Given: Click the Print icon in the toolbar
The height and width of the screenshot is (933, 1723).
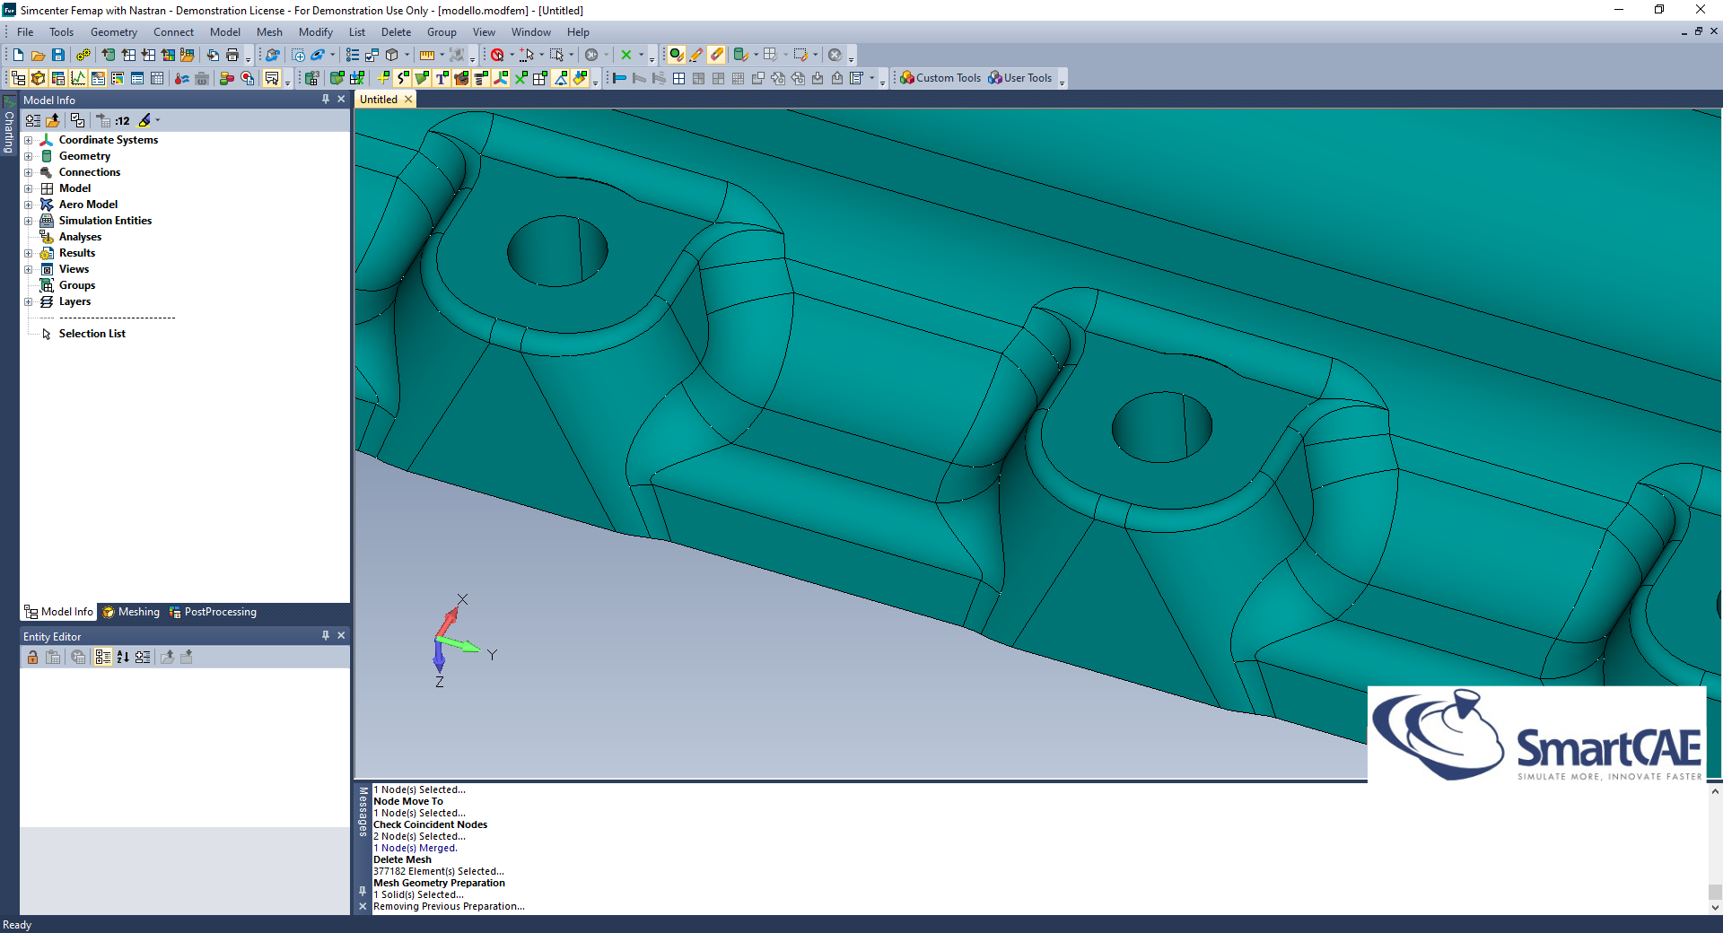Looking at the screenshot, I should pos(232,55).
